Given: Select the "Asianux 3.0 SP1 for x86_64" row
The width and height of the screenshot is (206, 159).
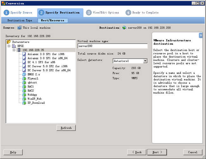Looking at the screenshot, I should (x=48, y=58).
